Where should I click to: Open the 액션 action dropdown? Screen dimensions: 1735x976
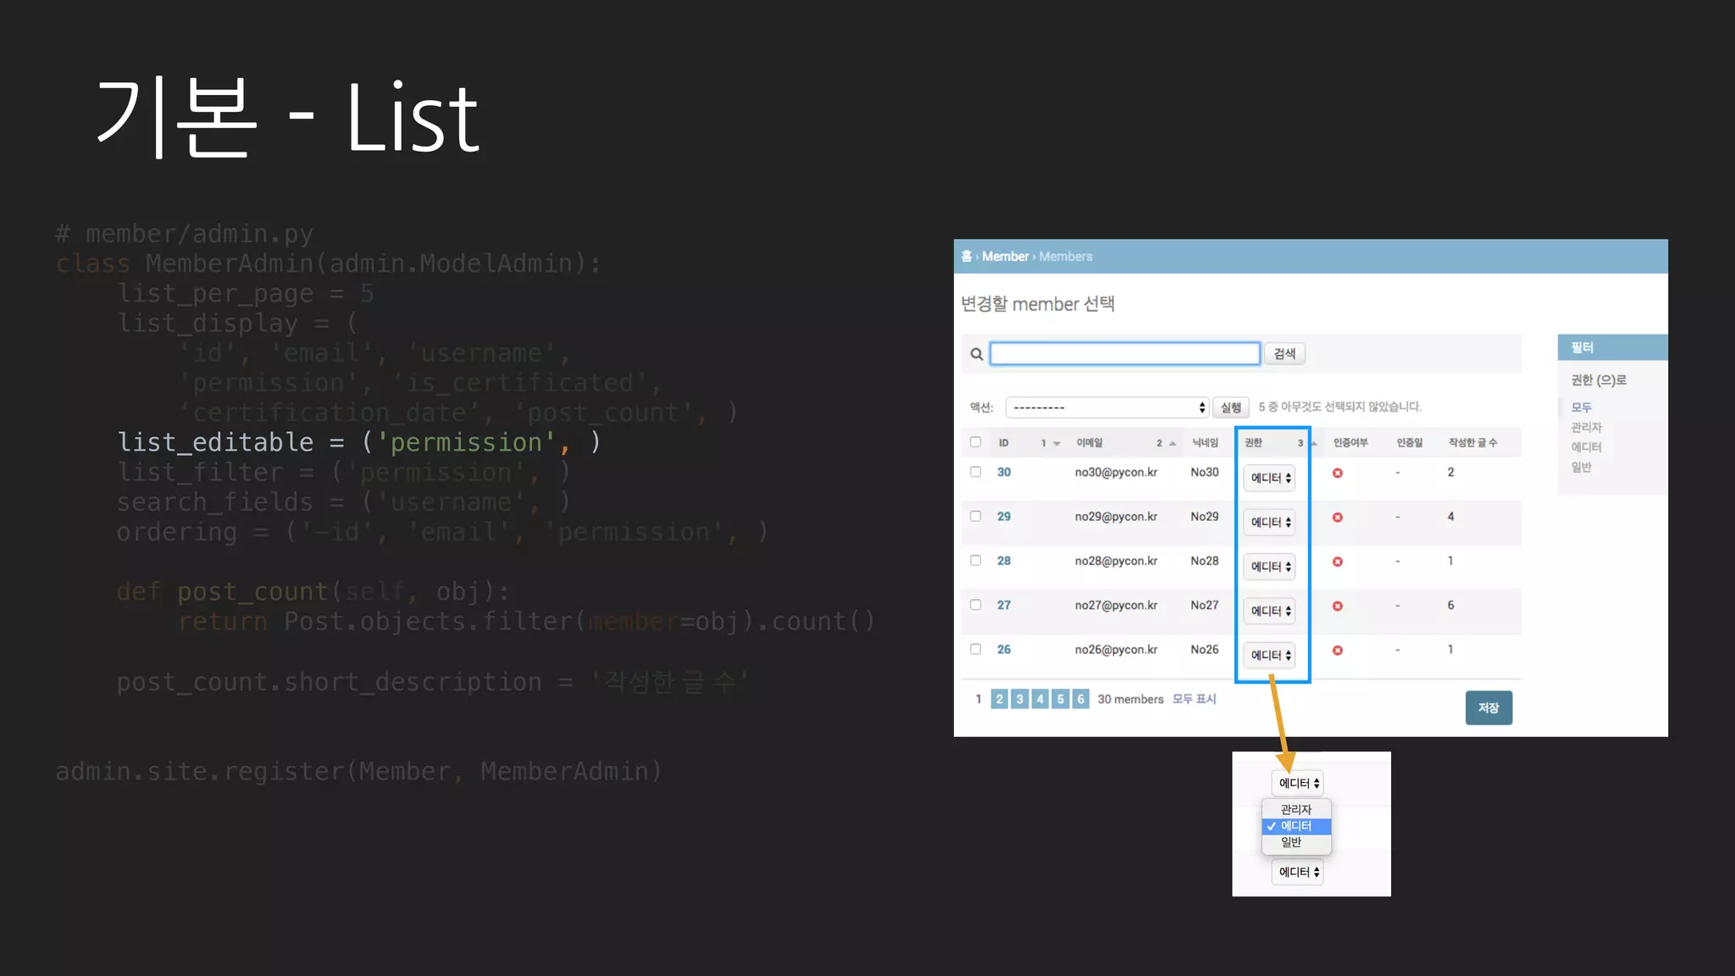point(1107,408)
